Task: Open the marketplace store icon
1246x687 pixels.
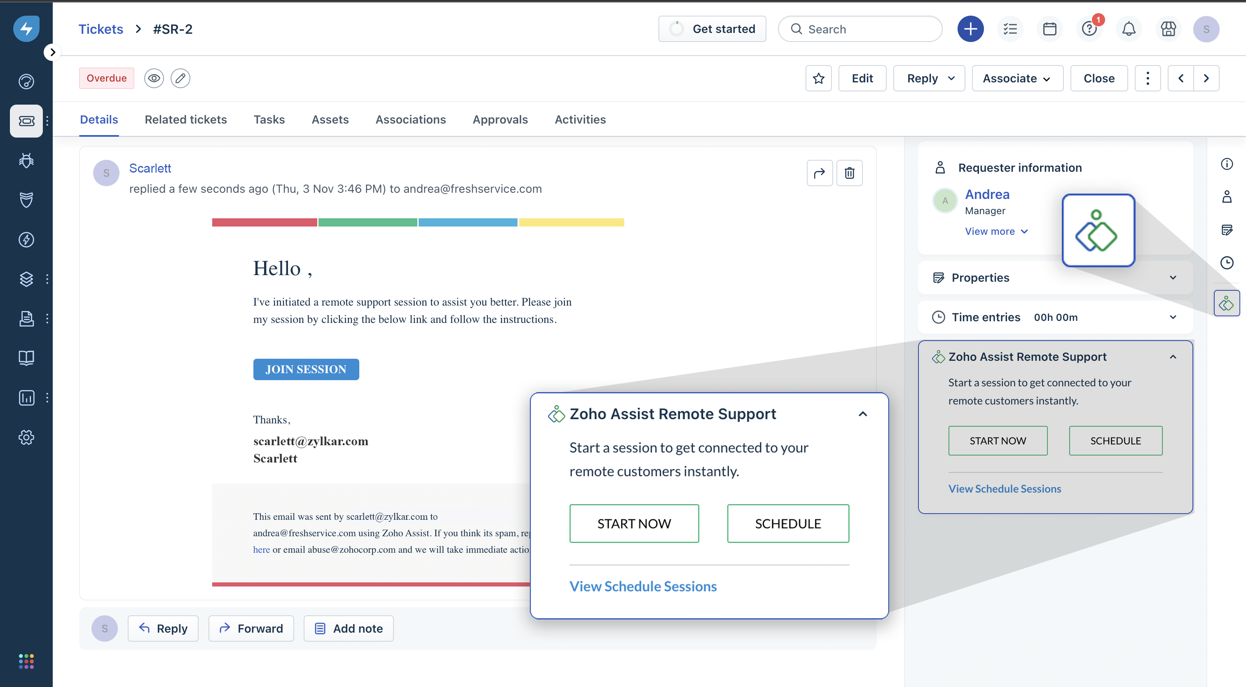Action: [1168, 29]
